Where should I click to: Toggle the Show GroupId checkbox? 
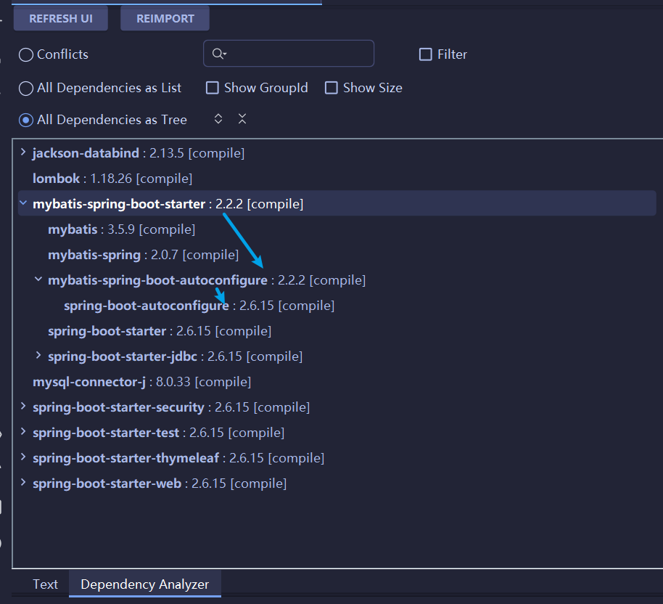coord(213,88)
